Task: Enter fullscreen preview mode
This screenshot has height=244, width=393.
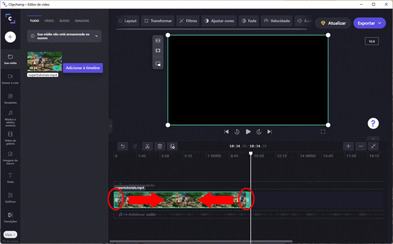Action: [323, 131]
